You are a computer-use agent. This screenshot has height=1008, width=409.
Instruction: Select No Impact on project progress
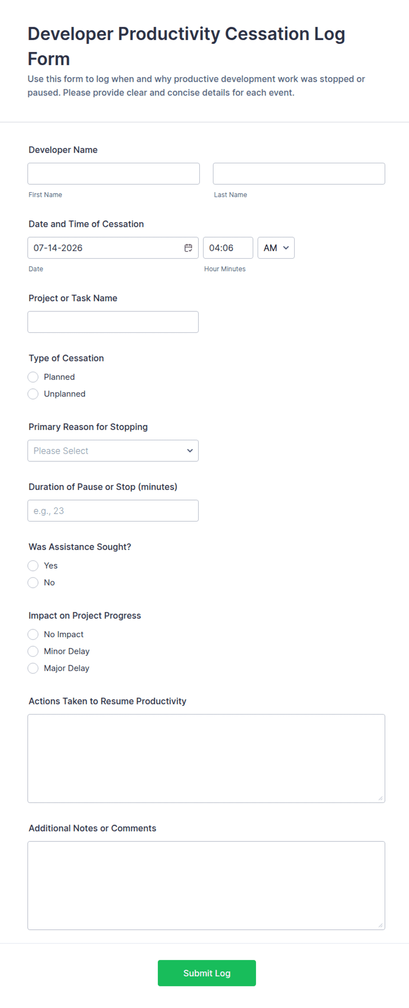point(33,634)
